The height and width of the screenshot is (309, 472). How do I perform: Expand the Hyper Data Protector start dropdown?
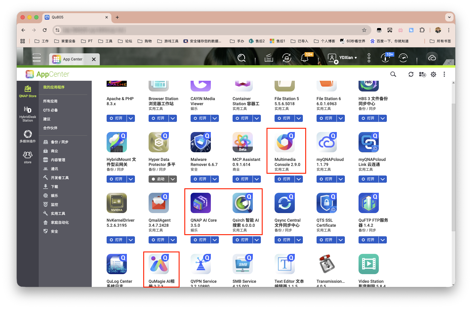point(173,179)
